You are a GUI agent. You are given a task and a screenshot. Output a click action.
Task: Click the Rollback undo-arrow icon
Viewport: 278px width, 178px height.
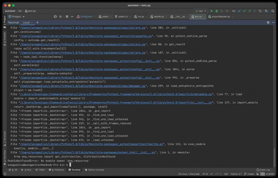[x=260, y=11]
